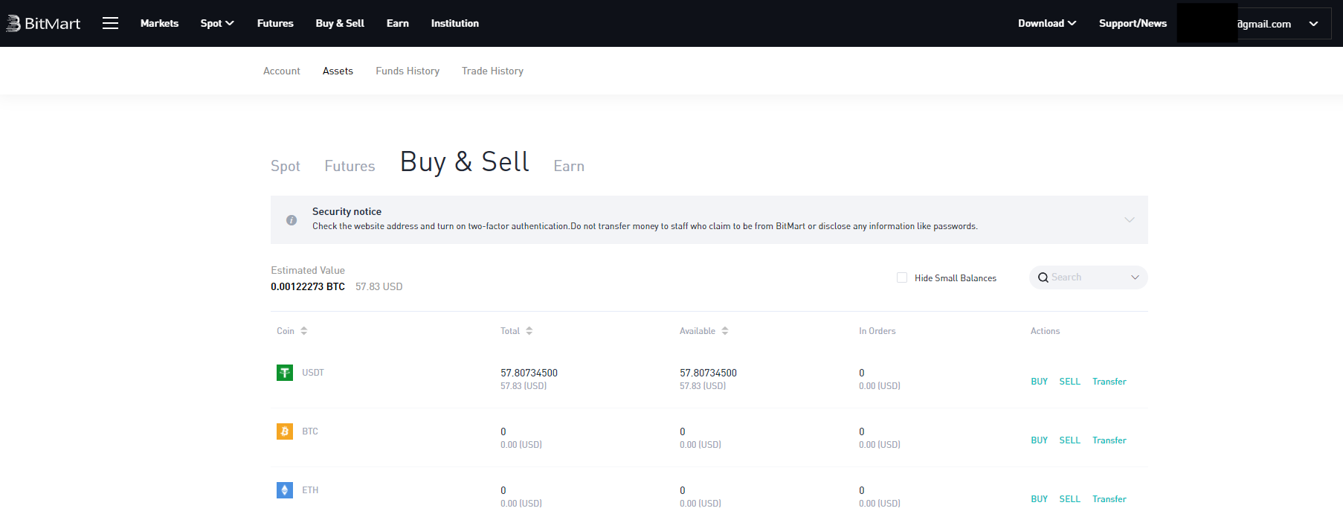Click the Actions column header

coord(1045,331)
